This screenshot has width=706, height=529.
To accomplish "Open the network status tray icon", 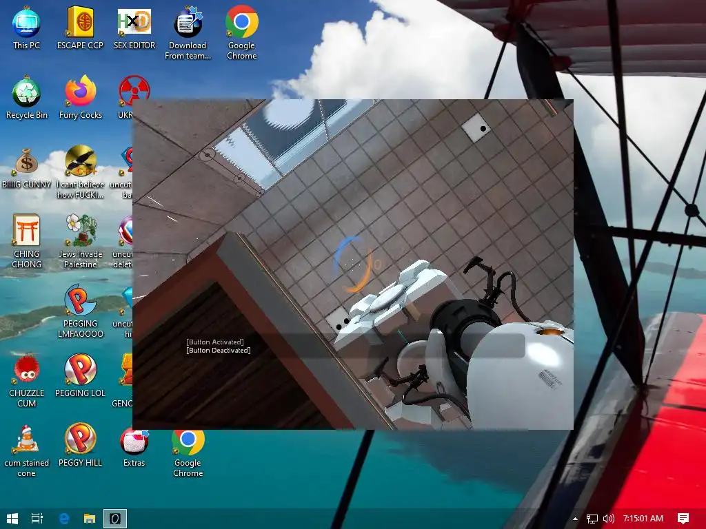I will pyautogui.click(x=592, y=519).
